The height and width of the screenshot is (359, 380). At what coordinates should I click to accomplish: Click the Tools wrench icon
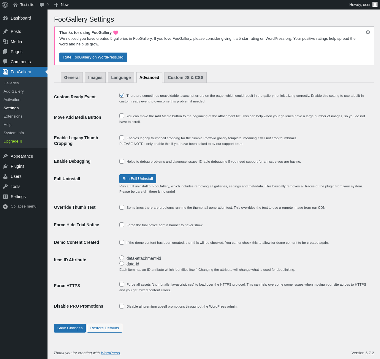click(5, 186)
